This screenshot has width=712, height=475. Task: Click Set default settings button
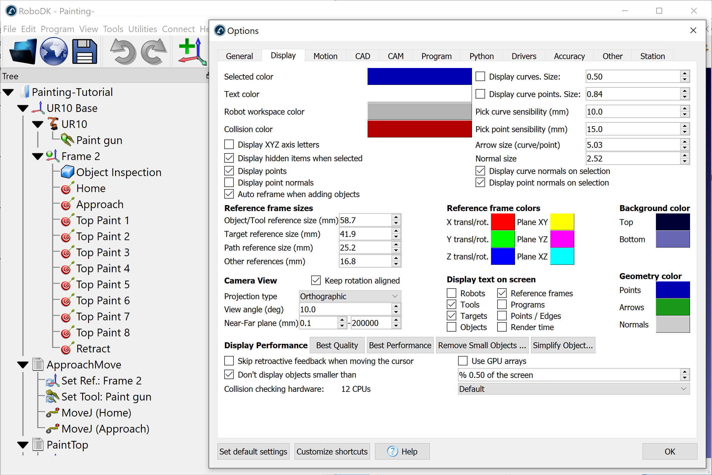[253, 451]
